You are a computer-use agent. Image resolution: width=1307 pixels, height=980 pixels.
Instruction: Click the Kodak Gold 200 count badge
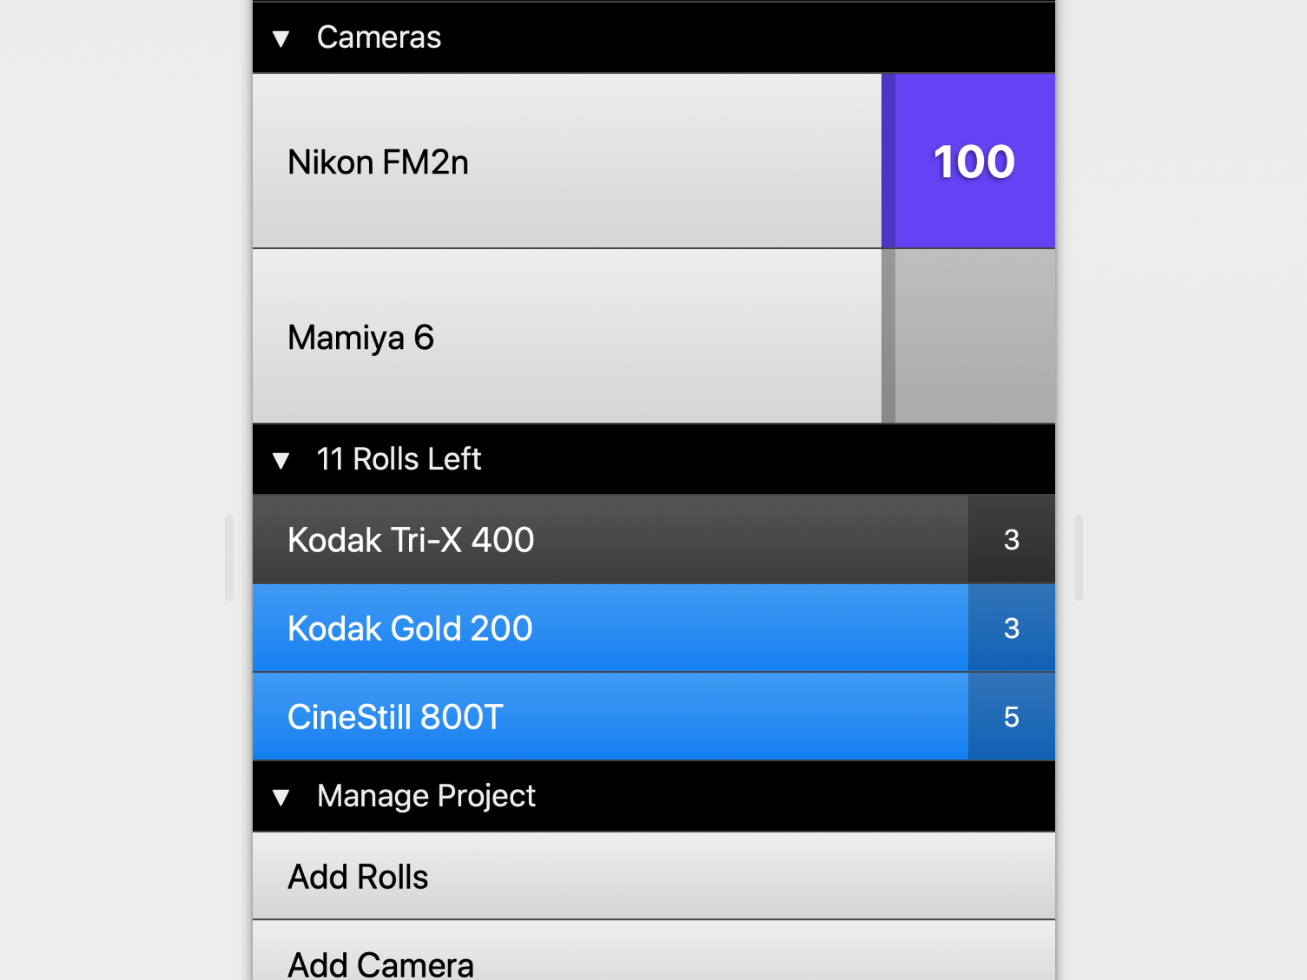click(1011, 628)
